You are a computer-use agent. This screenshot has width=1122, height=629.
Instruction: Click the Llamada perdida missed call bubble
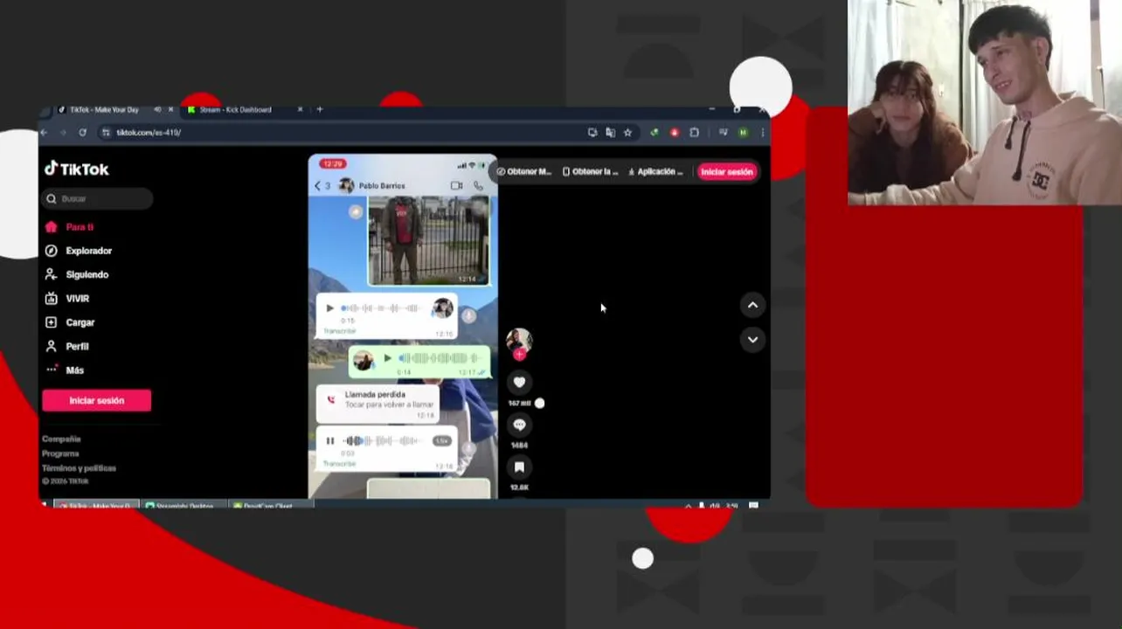coord(377,403)
